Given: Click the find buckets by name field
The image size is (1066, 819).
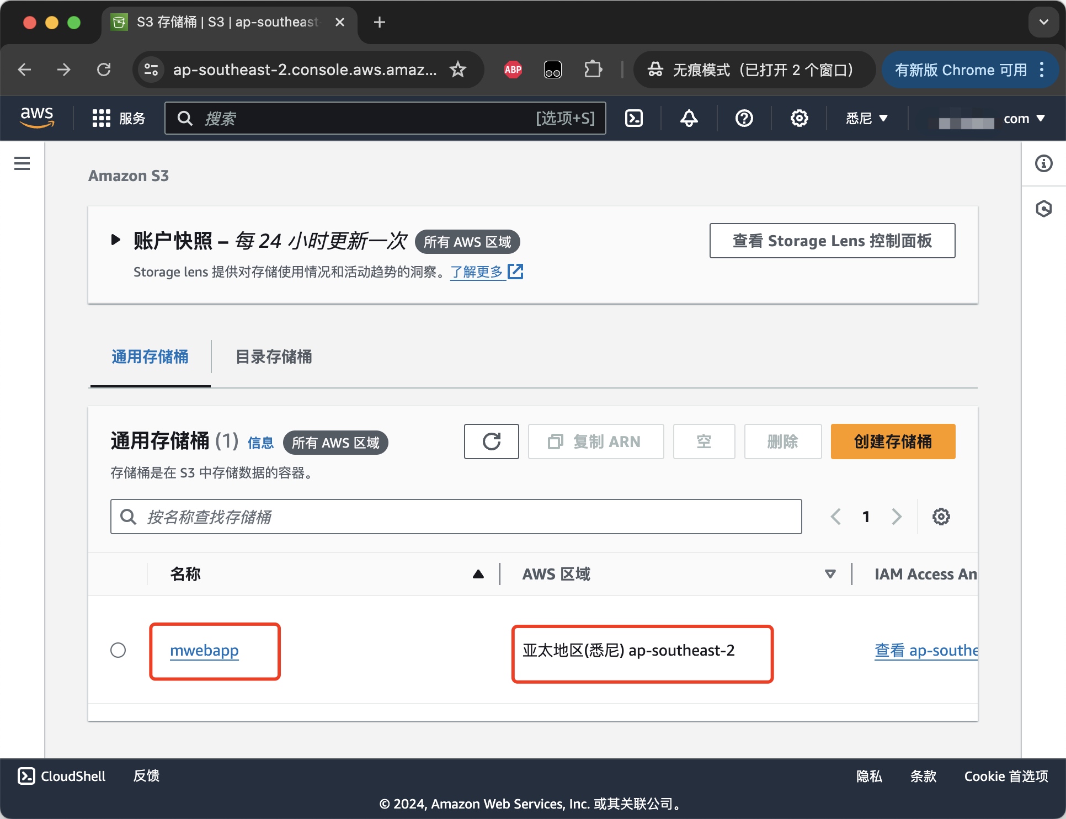Looking at the screenshot, I should coord(456,517).
